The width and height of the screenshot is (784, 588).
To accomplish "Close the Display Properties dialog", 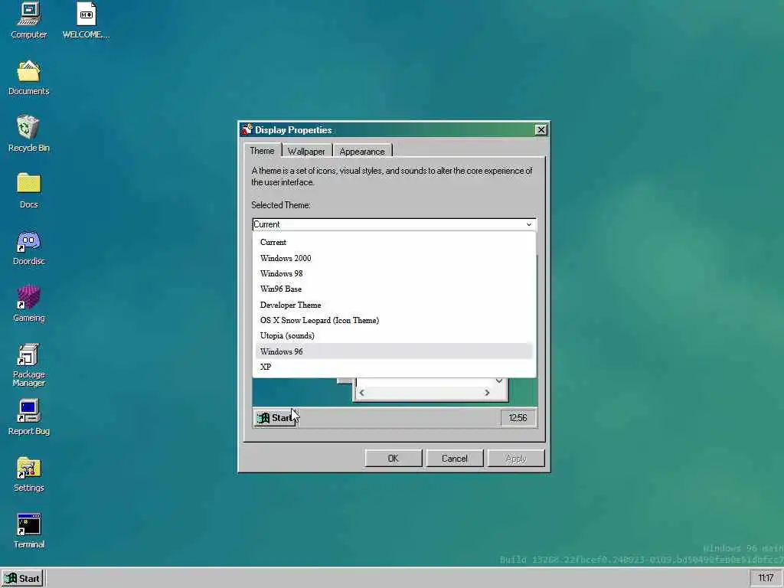I will 541,130.
